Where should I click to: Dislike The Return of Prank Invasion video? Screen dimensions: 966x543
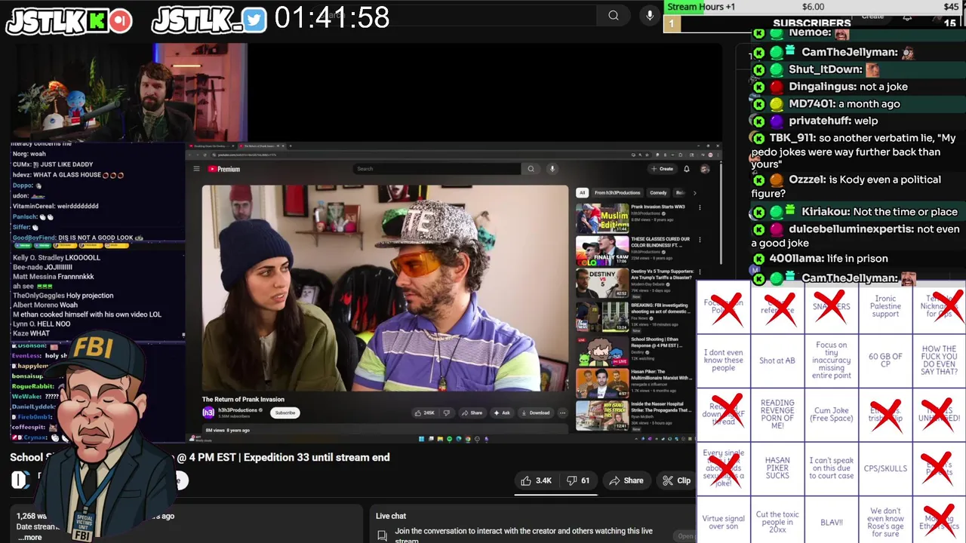coord(446,413)
